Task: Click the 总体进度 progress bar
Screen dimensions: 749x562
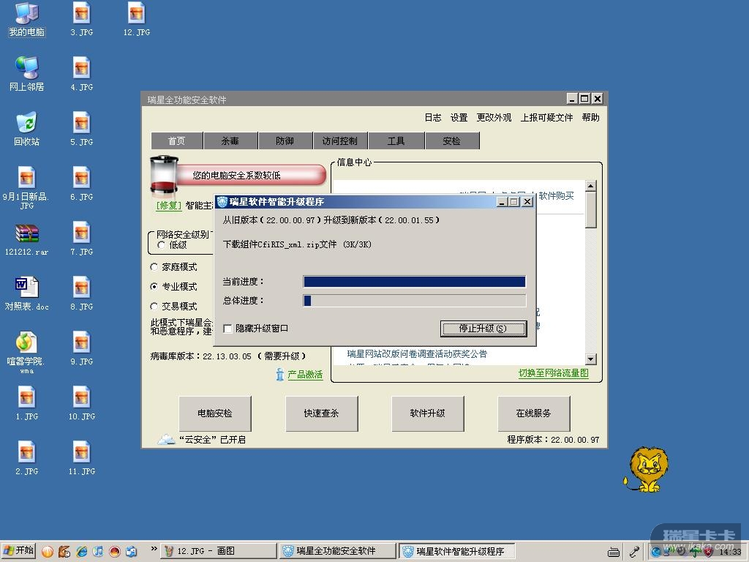Action: click(x=415, y=301)
